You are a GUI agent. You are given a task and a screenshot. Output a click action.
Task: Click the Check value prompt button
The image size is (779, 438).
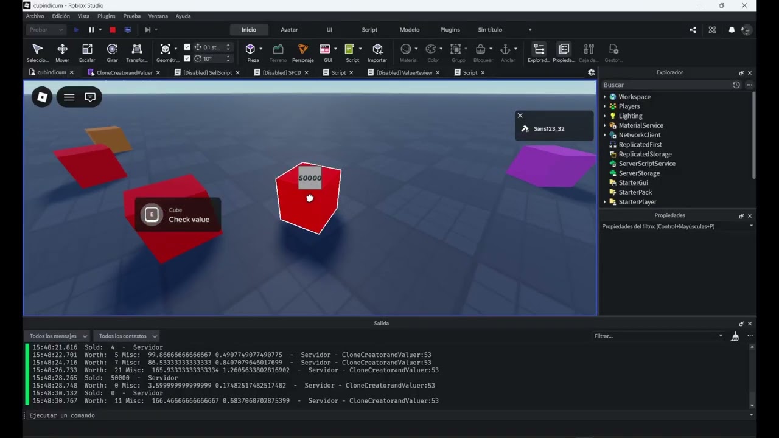tap(178, 215)
